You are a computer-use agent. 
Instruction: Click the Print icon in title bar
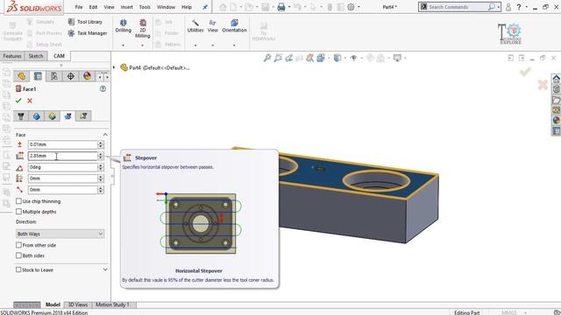pyautogui.click(x=281, y=7)
